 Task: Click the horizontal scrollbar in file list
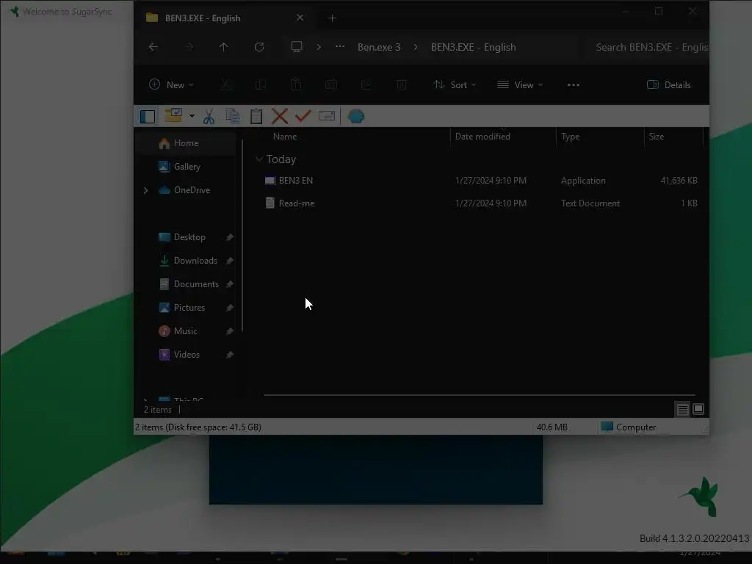[x=479, y=395]
